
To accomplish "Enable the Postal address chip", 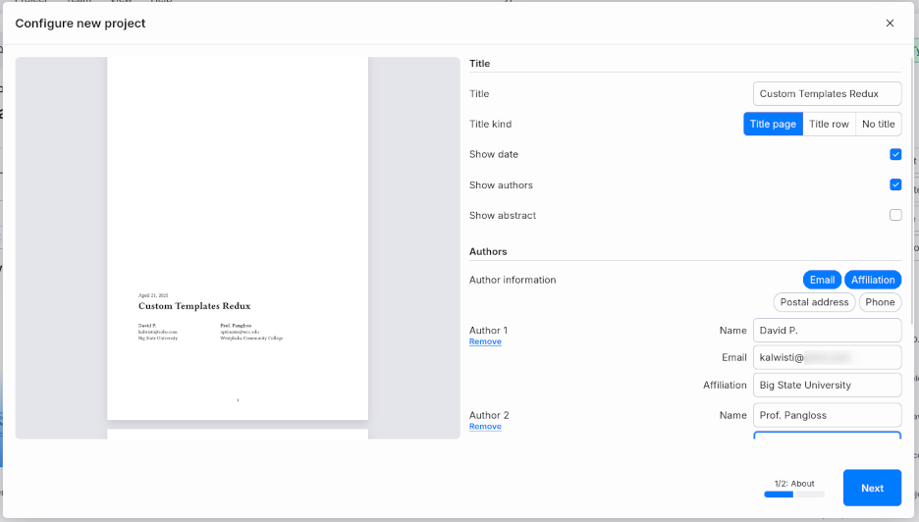I will point(814,302).
